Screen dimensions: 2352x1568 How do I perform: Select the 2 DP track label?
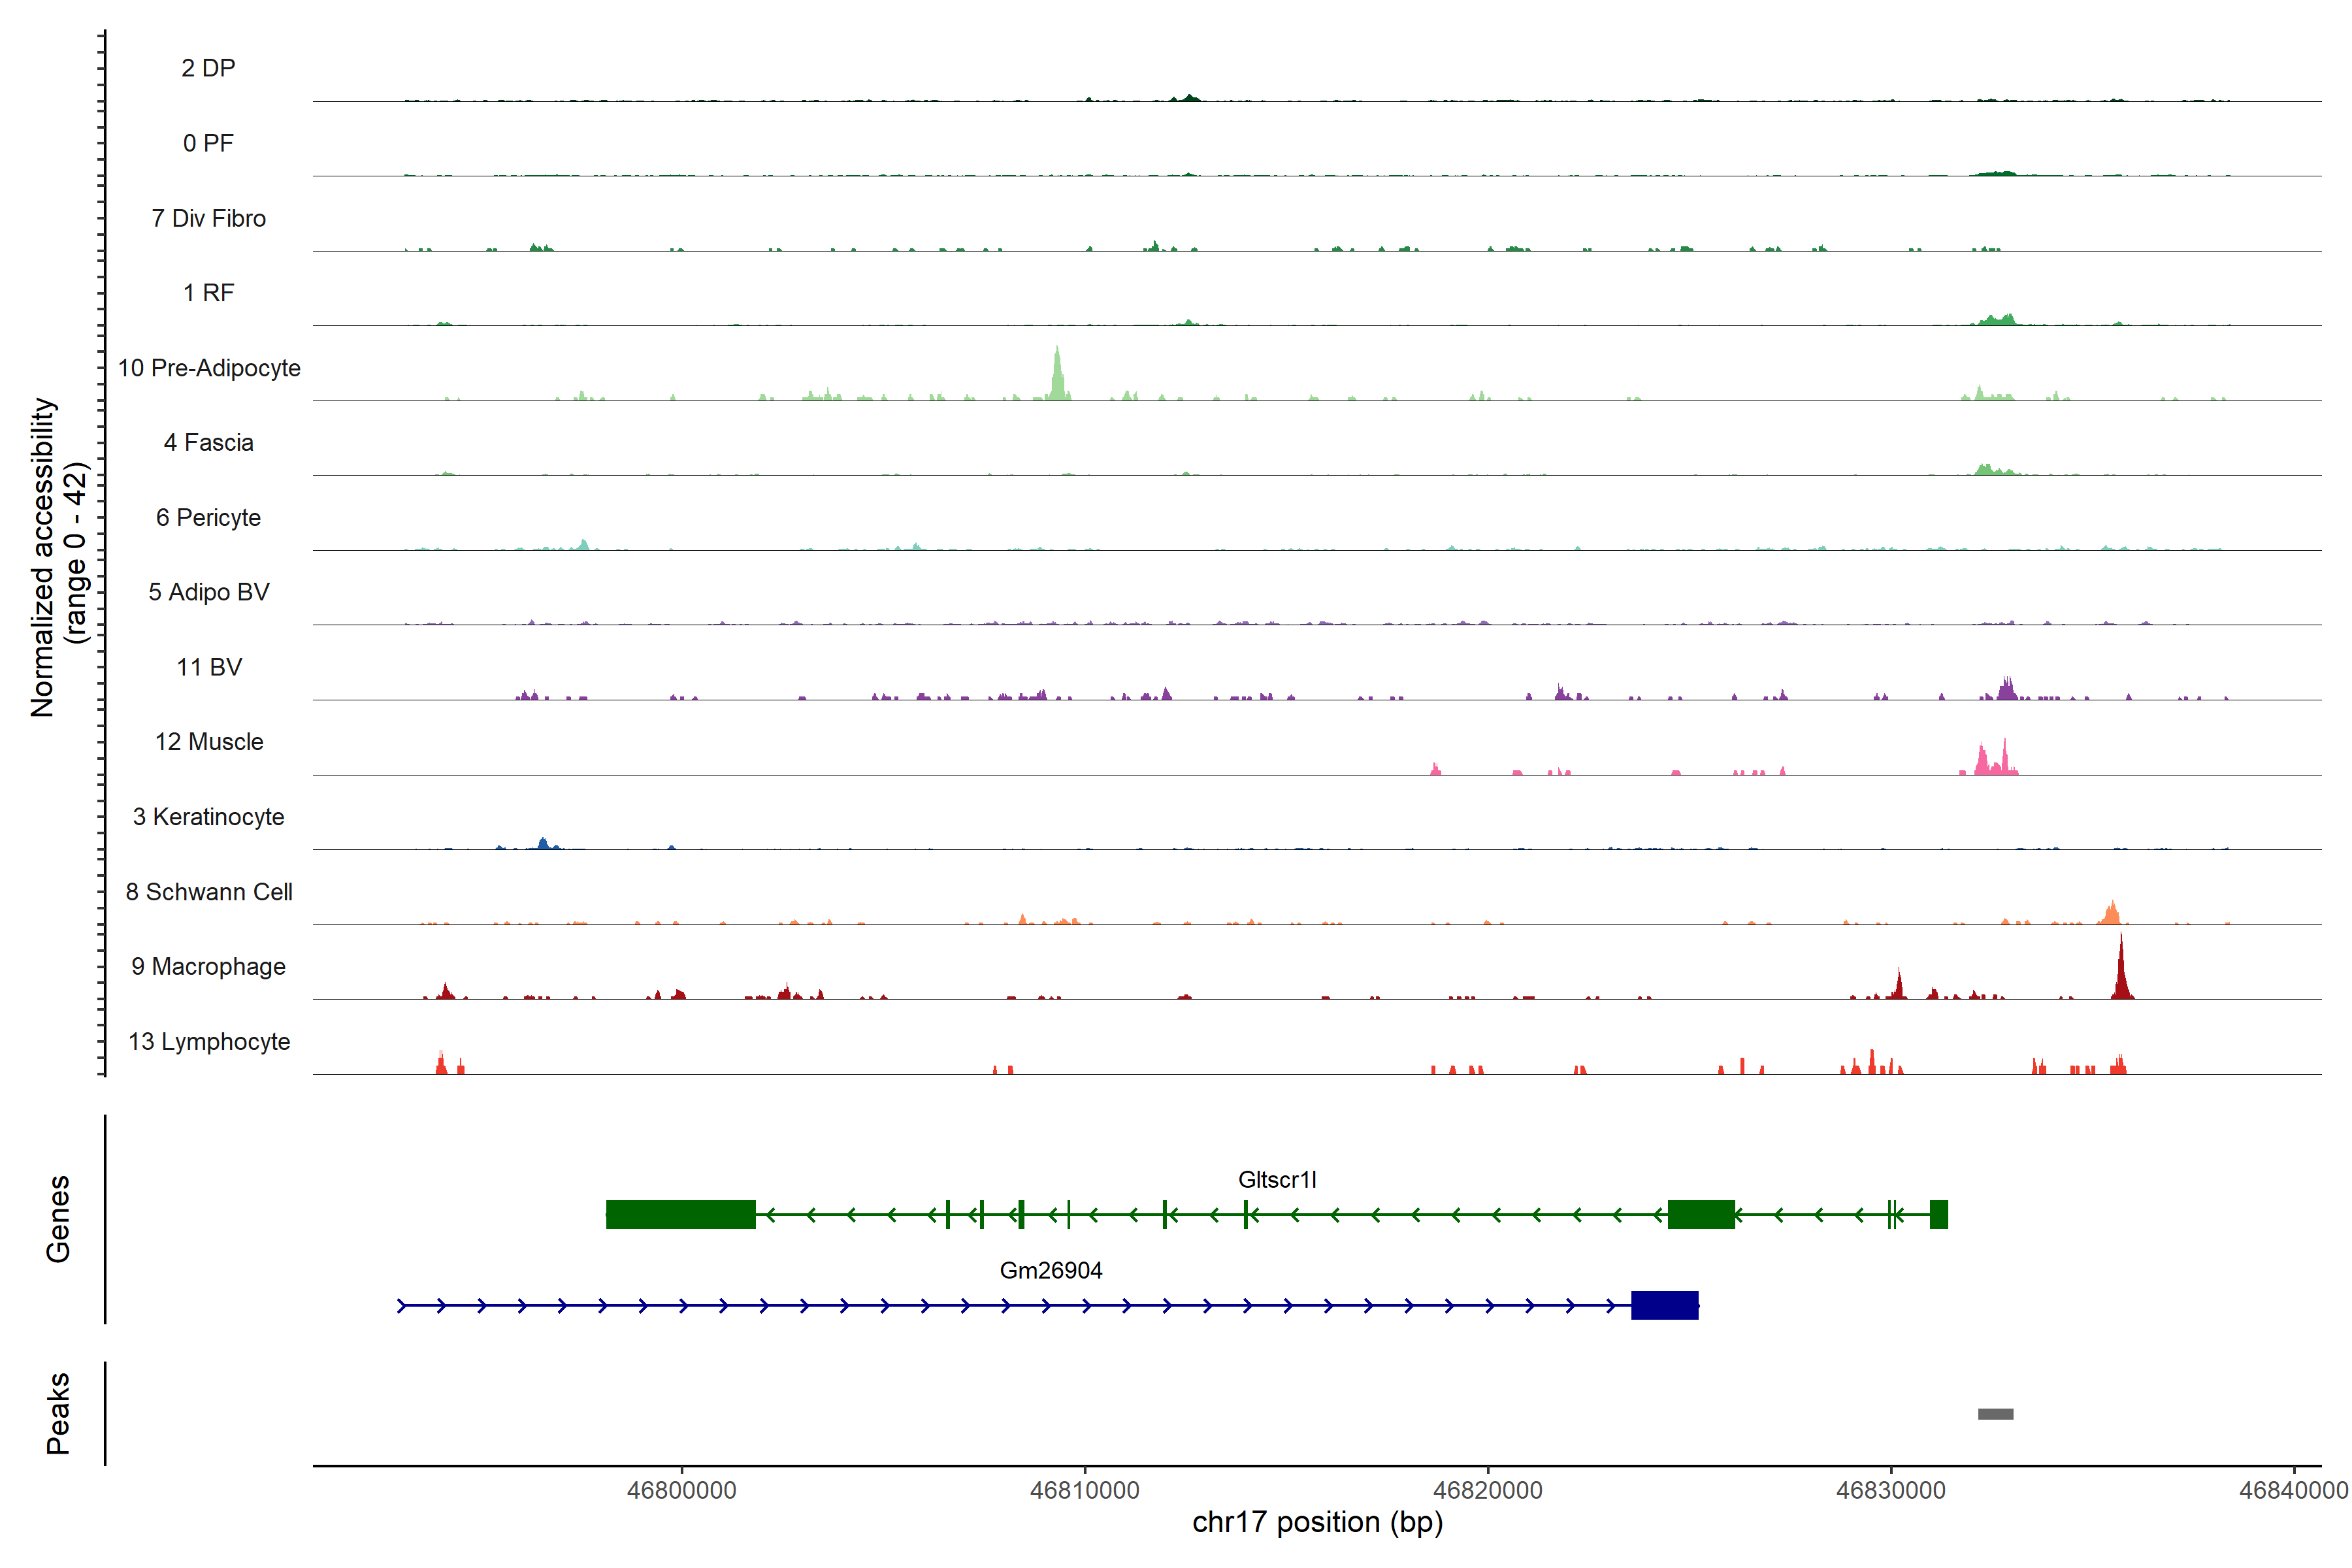point(208,68)
